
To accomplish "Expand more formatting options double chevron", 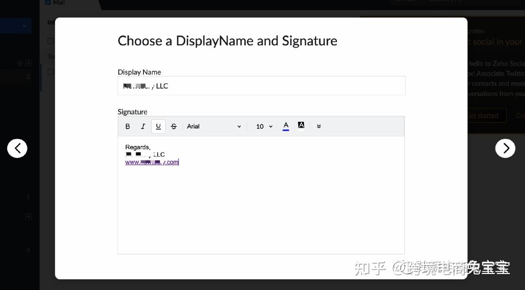I will coord(319,126).
